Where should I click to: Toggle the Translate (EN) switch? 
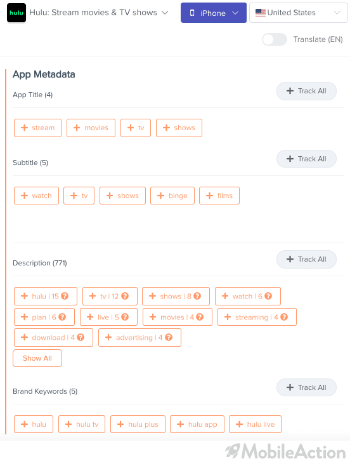[x=275, y=39]
